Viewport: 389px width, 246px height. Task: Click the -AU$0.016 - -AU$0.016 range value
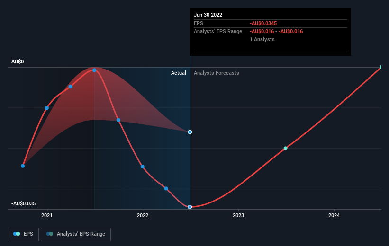pos(276,32)
